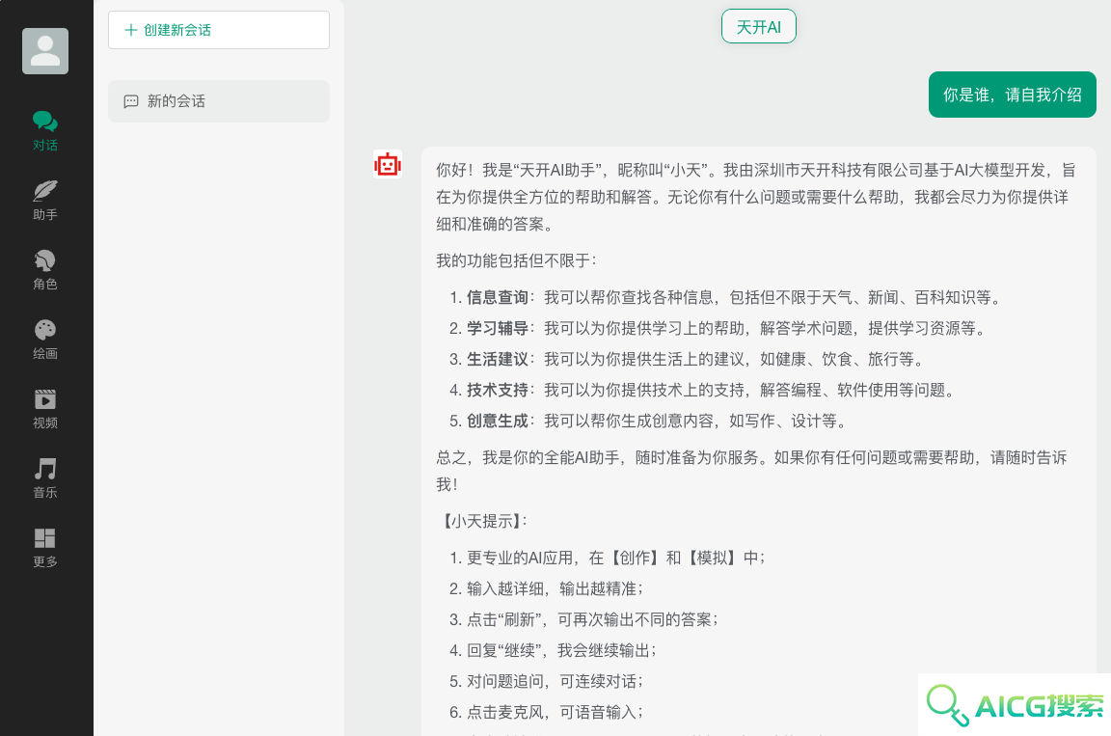This screenshot has height=736, width=1111.
Task: Open the 助手 assistant section
Action: pos(45,201)
